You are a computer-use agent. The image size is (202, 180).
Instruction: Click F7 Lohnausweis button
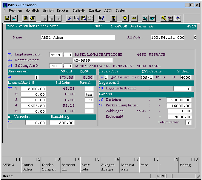(129, 165)
